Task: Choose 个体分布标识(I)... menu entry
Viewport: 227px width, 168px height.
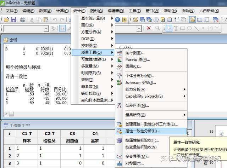Action: (151, 76)
